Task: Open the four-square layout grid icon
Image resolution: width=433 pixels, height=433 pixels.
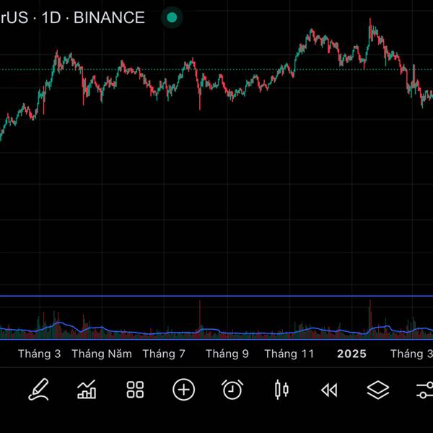Action: (135, 390)
